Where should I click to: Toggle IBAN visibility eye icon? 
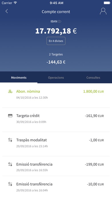59,21
